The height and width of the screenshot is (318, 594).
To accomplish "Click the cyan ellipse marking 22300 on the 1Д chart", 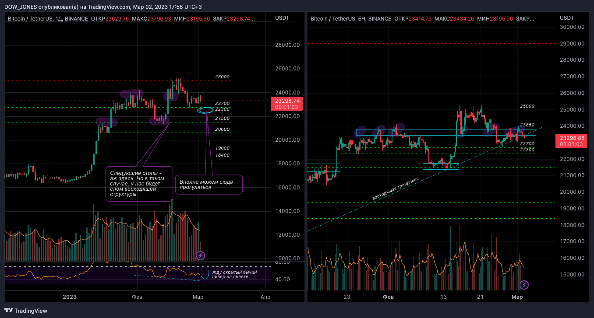I will pyautogui.click(x=205, y=110).
